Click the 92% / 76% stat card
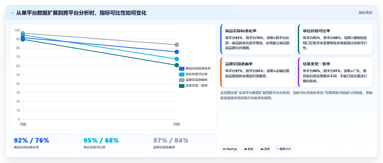The image size is (383, 163). click(44, 143)
